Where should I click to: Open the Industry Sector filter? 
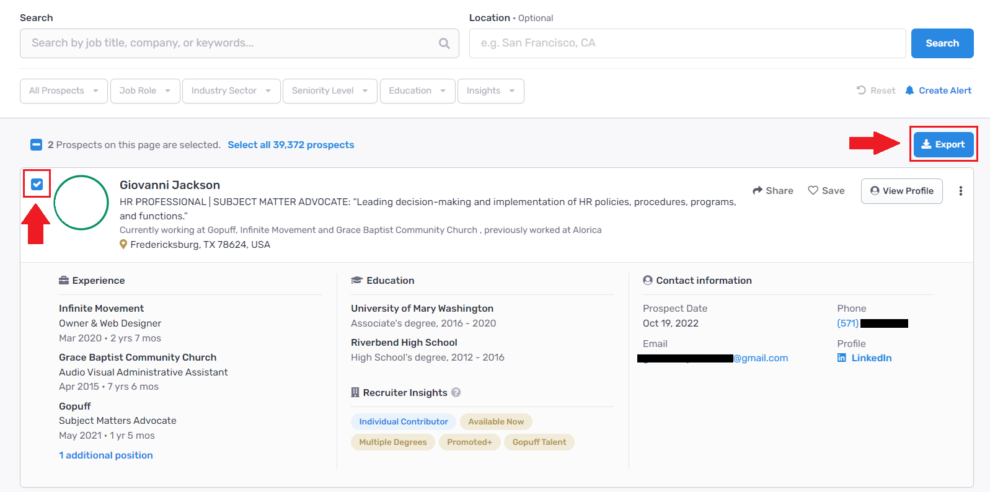click(x=231, y=91)
